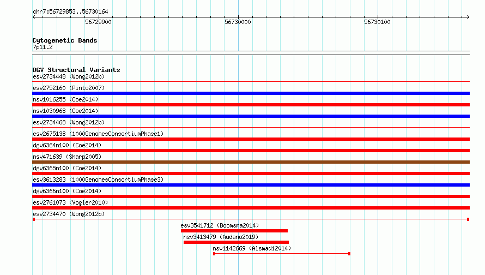Select the red bar of esv2761073
This screenshot has width=485, height=275.
(x=251, y=208)
